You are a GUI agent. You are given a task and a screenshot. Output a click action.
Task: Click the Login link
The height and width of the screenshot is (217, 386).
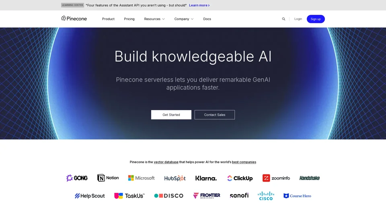[x=298, y=19]
